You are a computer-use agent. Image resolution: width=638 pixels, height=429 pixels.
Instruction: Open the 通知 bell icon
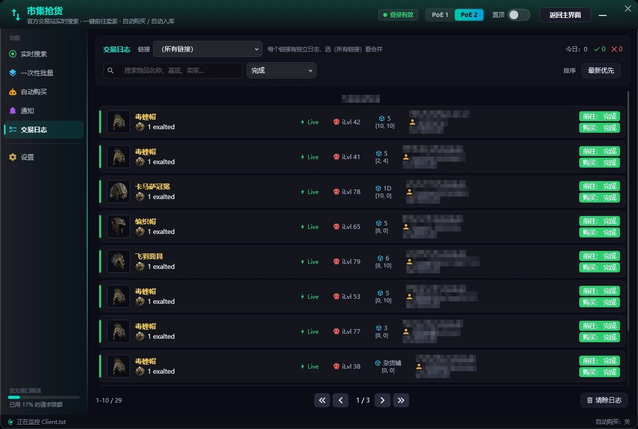(x=13, y=111)
